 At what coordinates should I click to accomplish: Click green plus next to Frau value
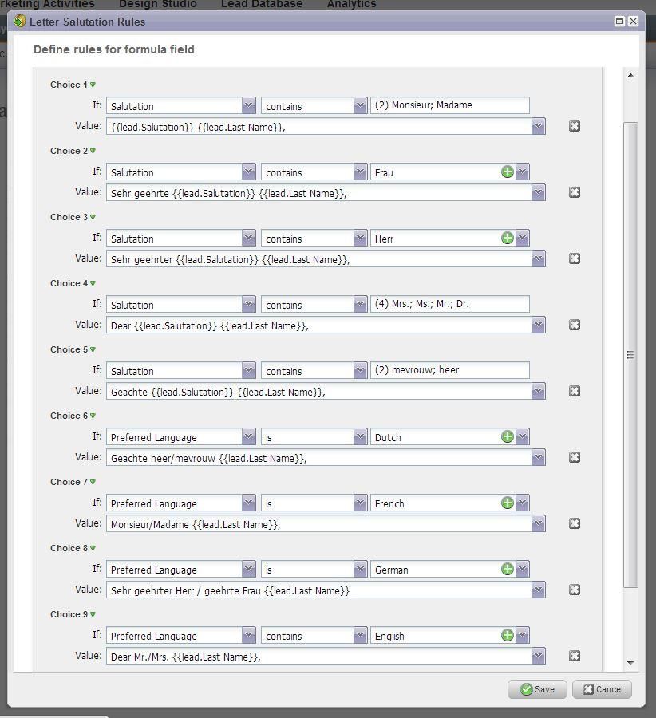507,172
